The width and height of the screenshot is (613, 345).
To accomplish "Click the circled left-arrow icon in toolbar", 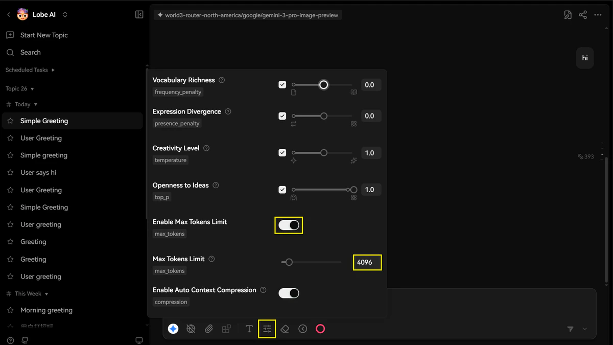I will click(303, 329).
